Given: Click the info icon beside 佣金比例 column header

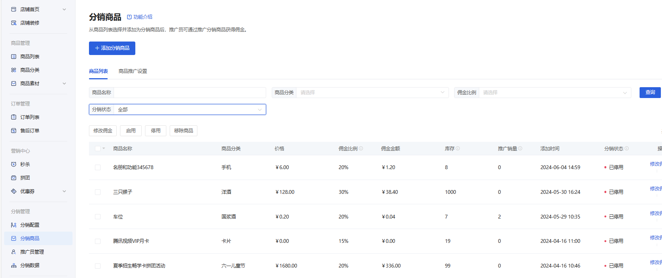Looking at the screenshot, I should (361, 149).
